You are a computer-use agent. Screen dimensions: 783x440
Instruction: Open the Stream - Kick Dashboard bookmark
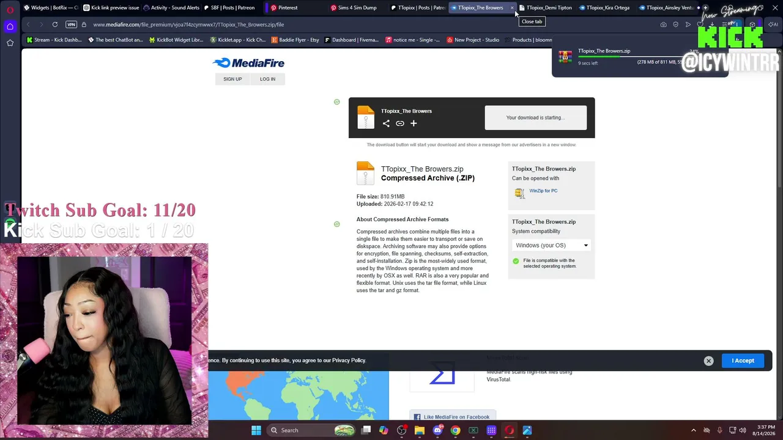pos(54,40)
